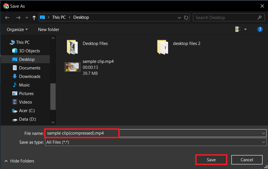Go up one folder level
Viewport: 268px width, 169px height.
click(x=34, y=17)
